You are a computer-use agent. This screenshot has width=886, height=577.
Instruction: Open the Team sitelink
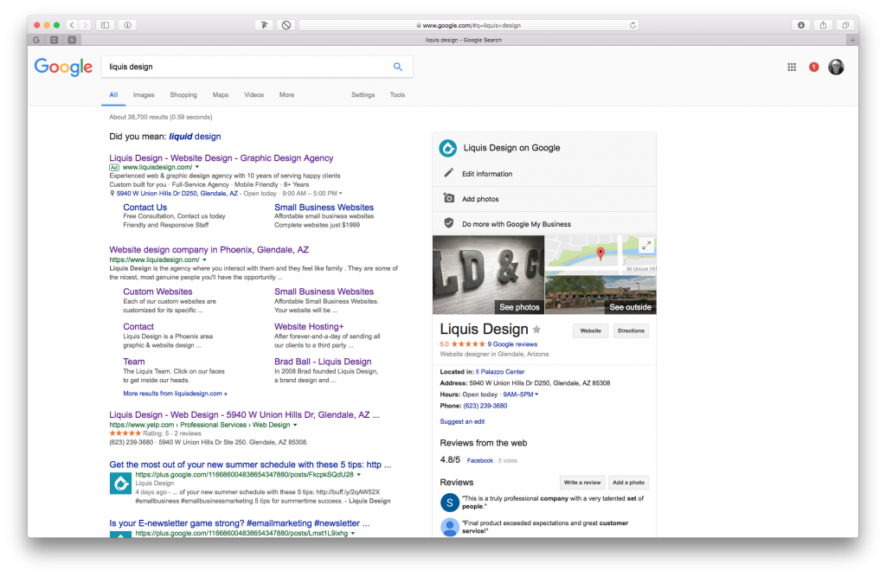134,362
